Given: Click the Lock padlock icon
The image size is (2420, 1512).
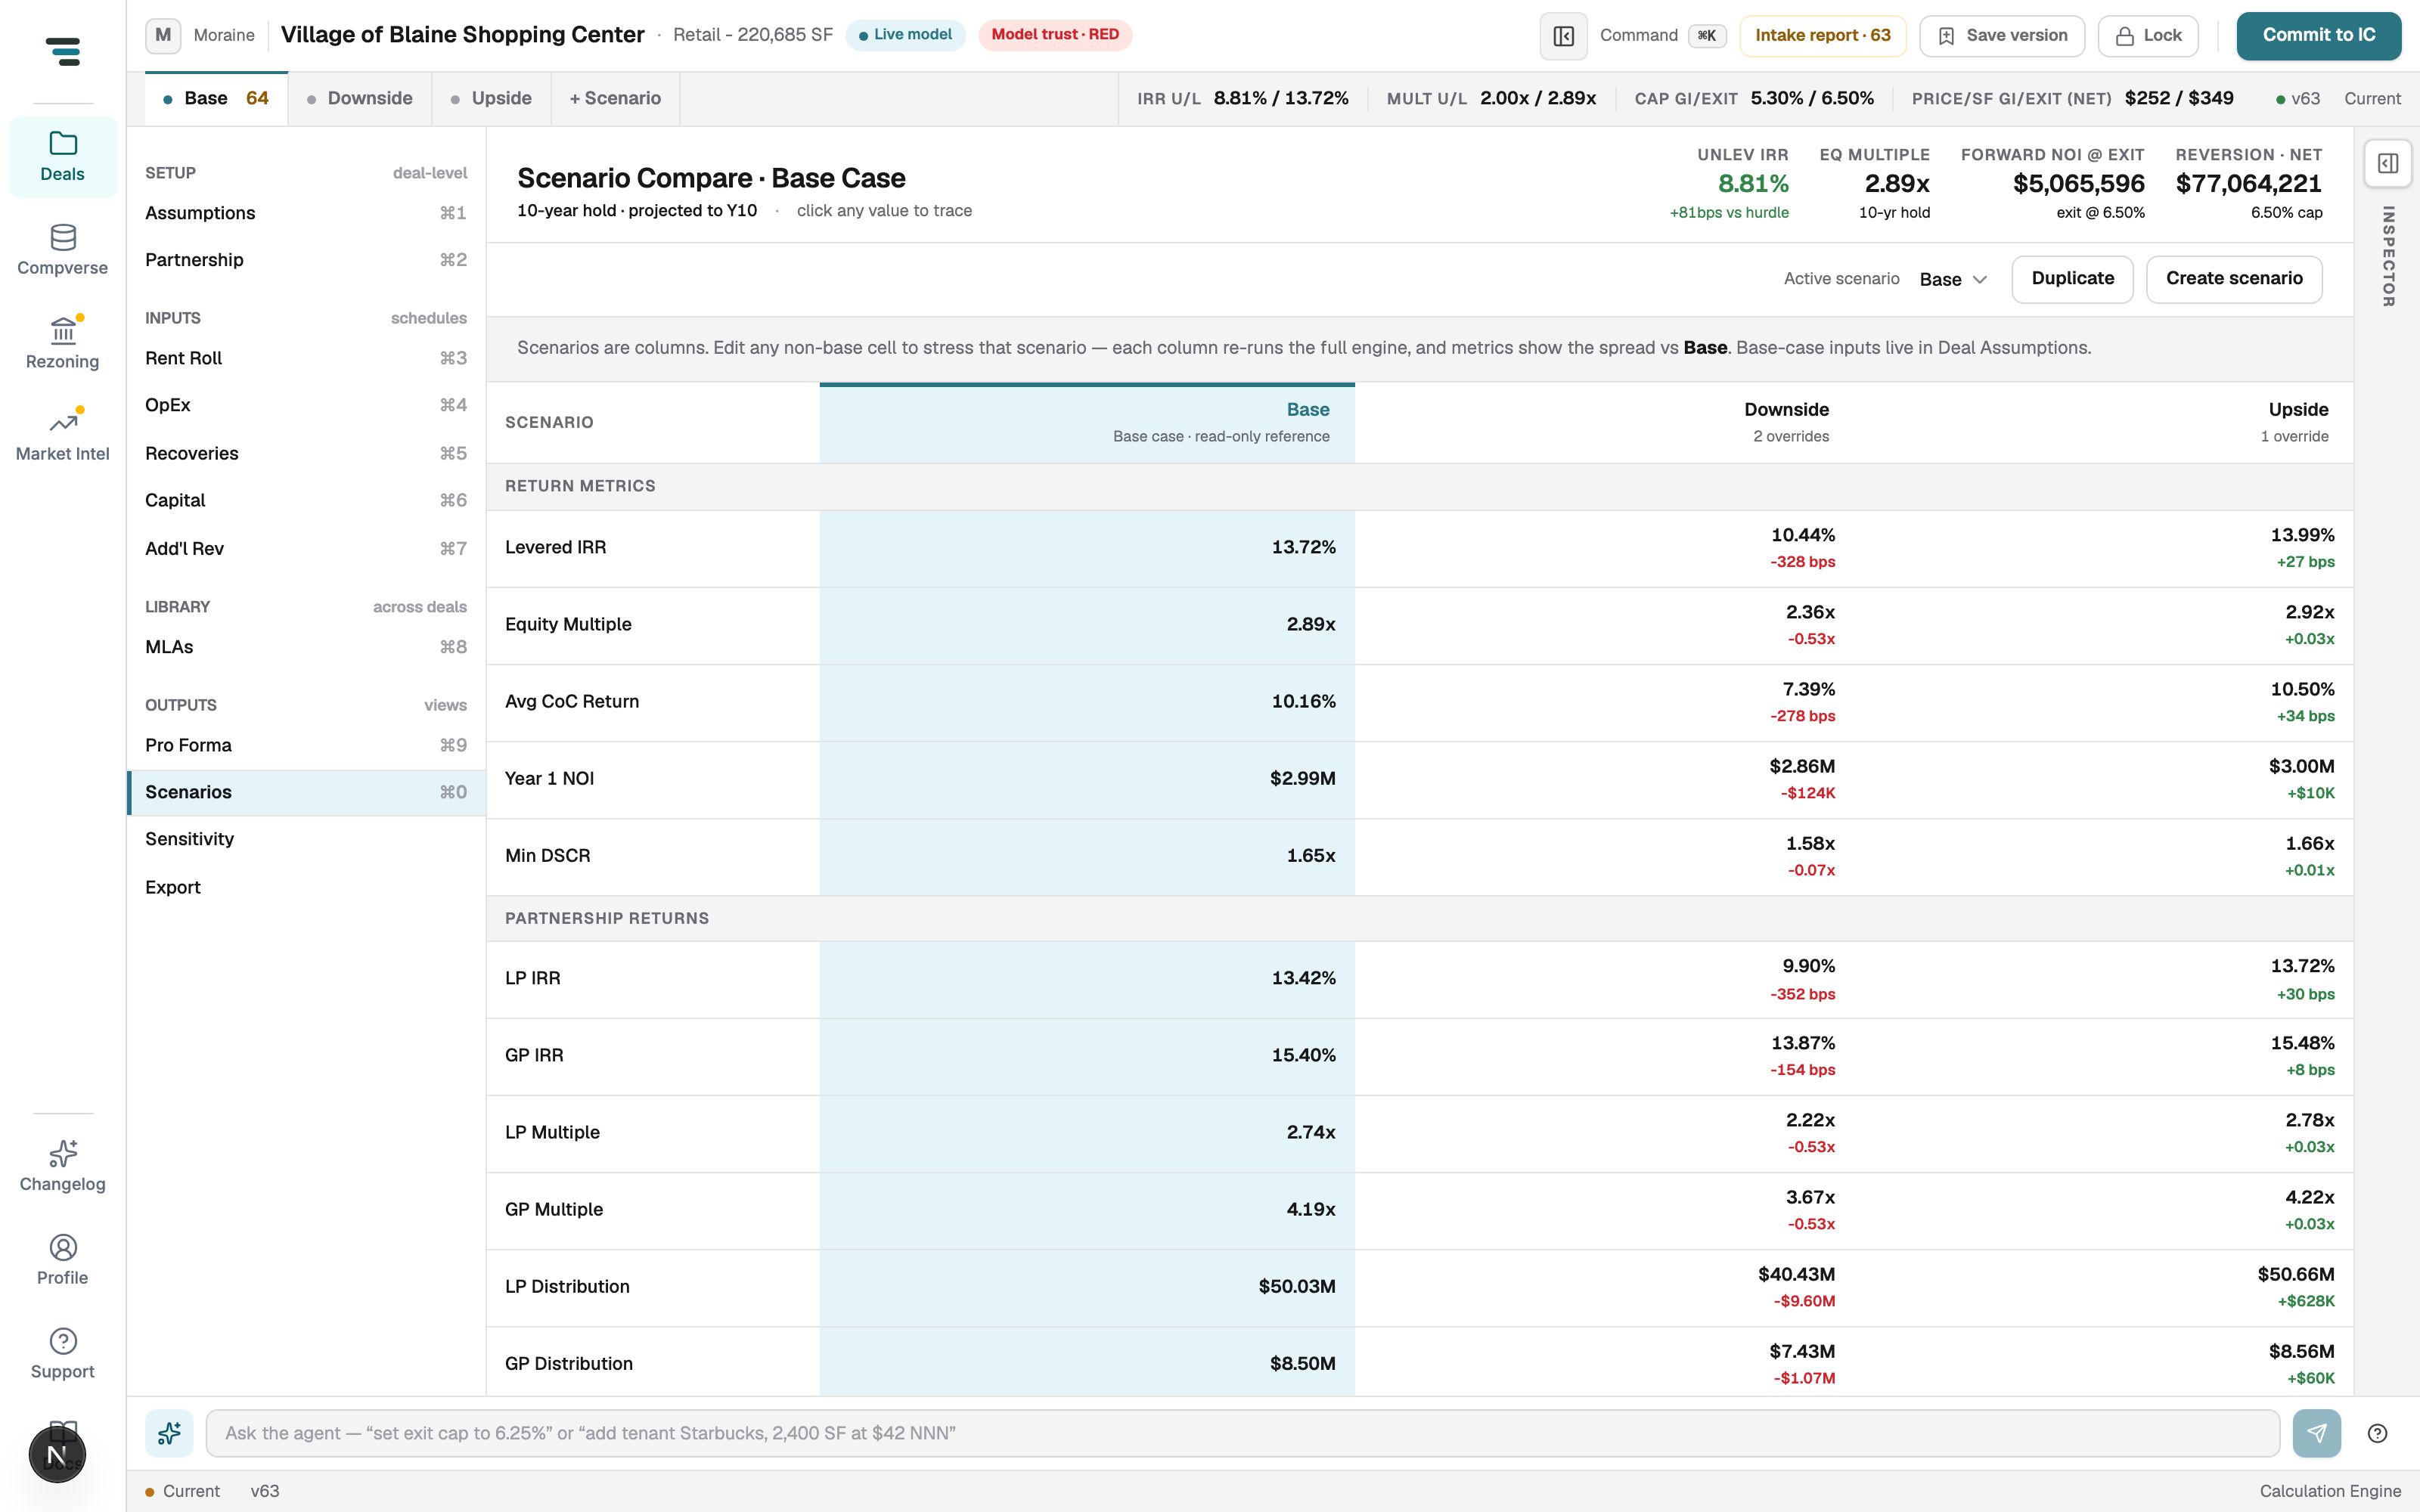Looking at the screenshot, I should pos(2124,36).
